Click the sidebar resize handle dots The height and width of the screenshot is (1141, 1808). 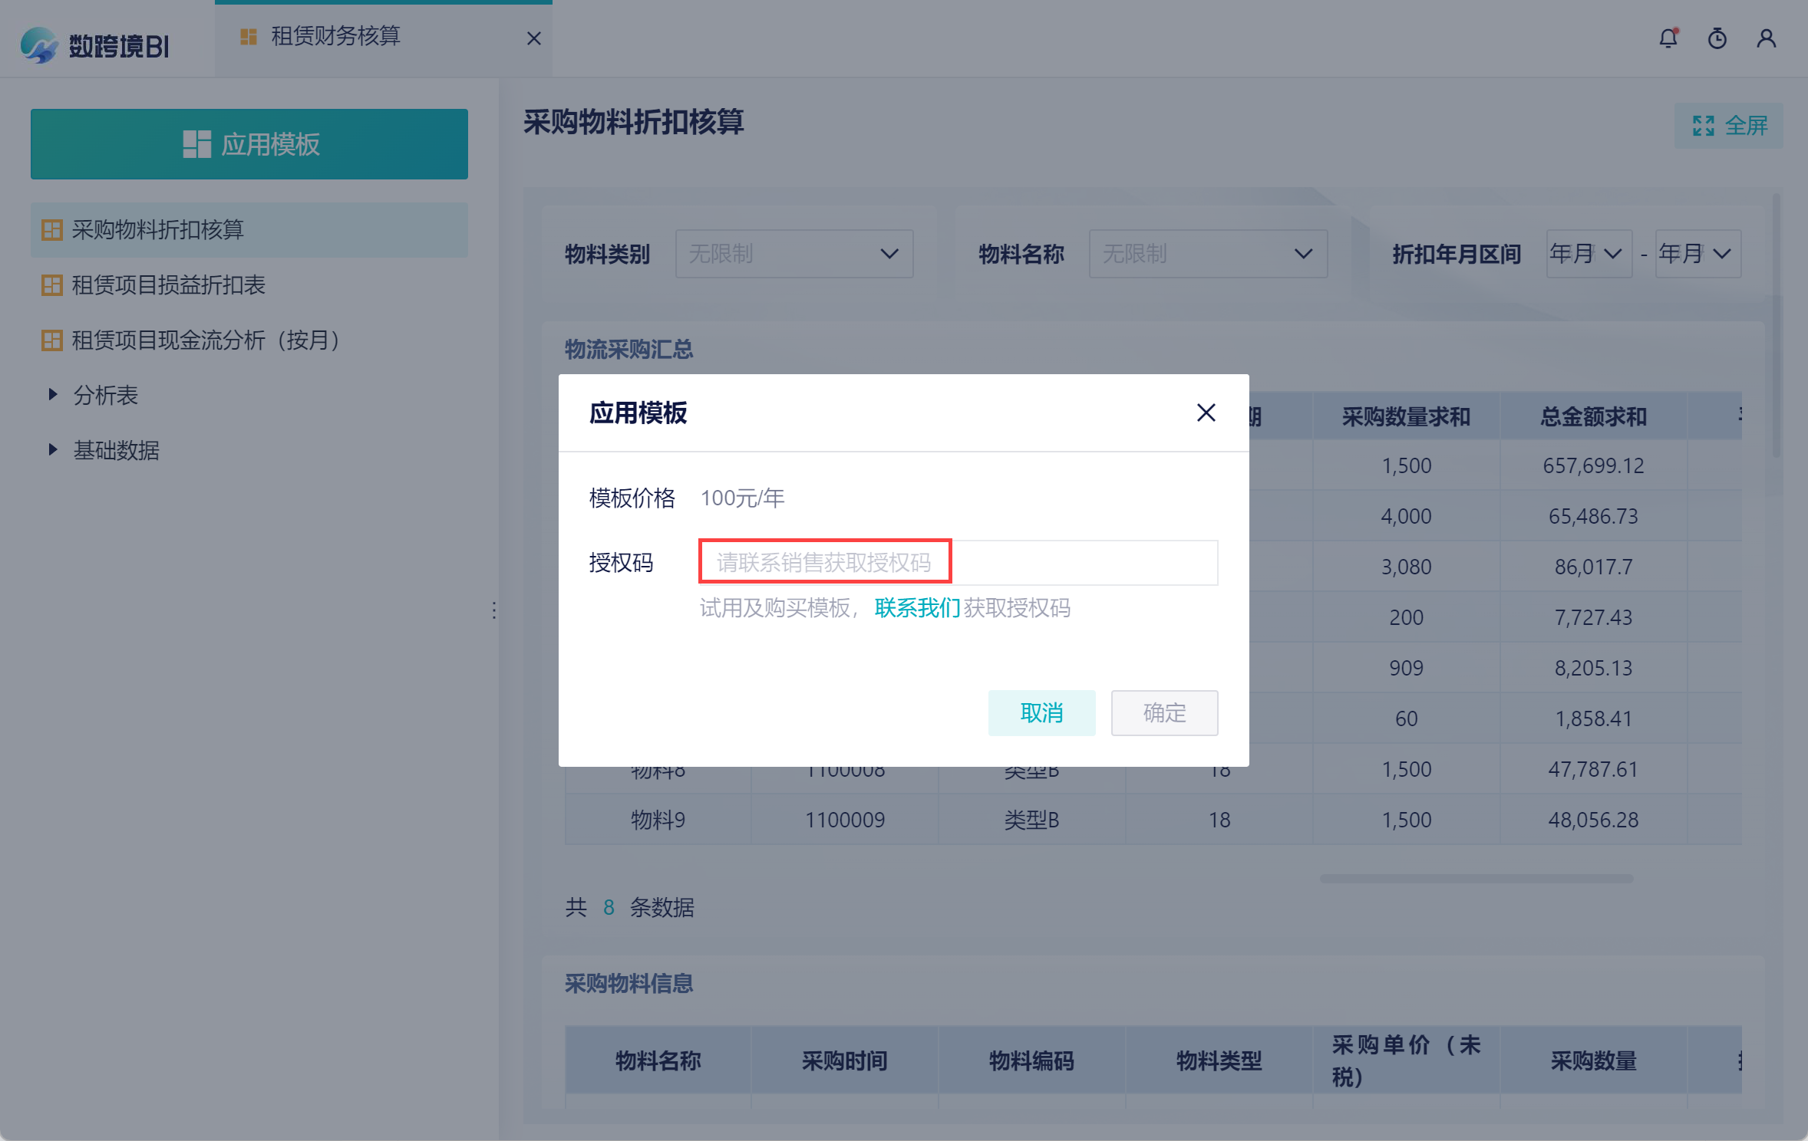click(493, 610)
